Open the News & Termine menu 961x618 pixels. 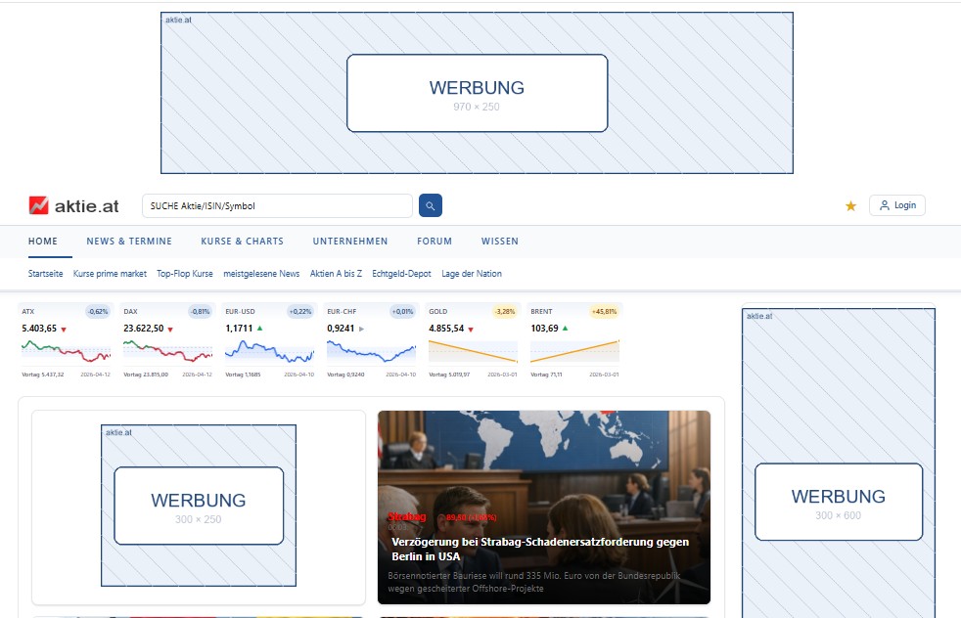pos(129,242)
